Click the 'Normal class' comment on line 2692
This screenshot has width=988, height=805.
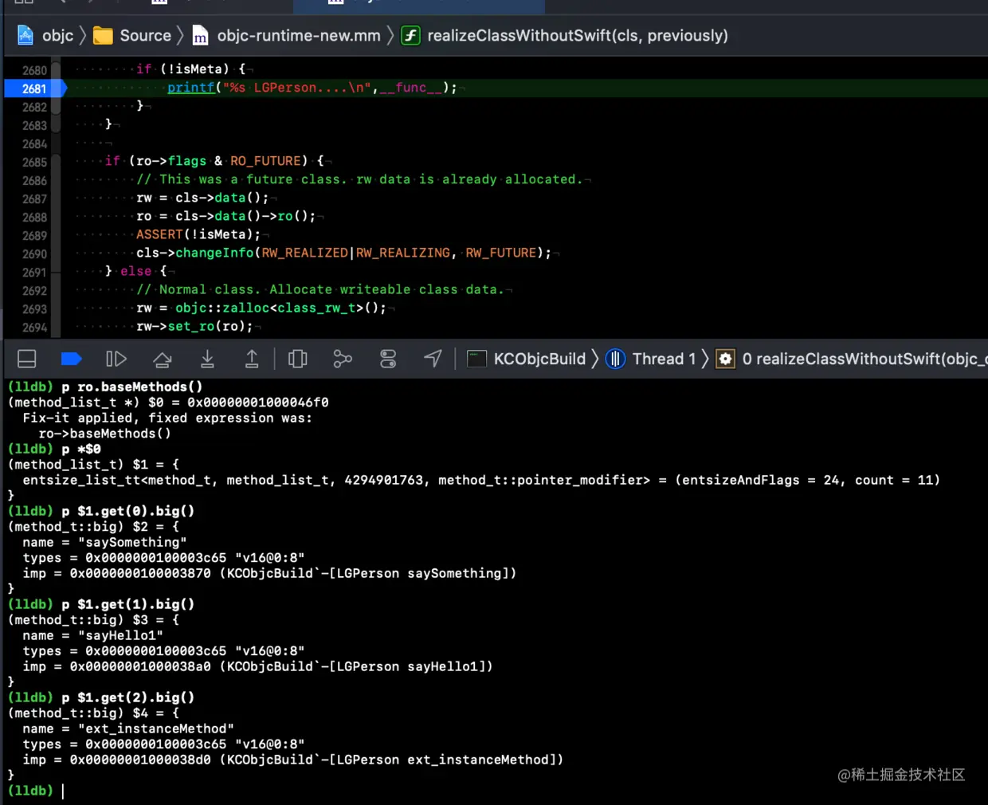pos(320,289)
